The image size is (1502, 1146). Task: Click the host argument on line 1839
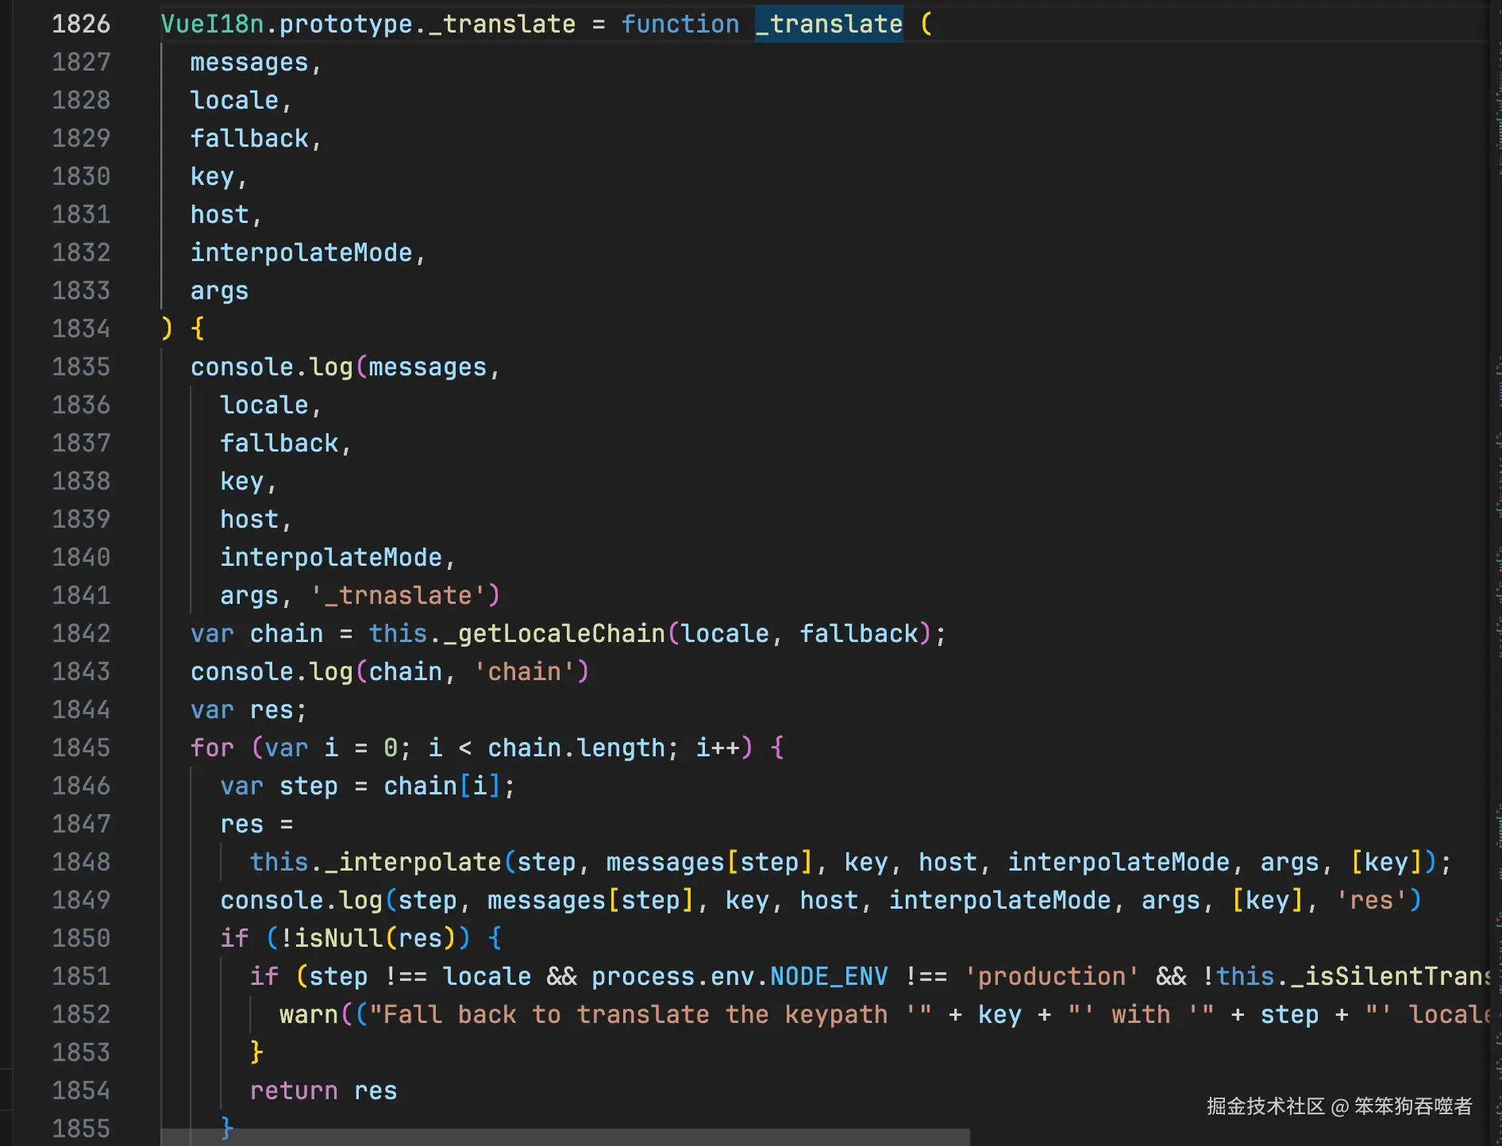(249, 519)
